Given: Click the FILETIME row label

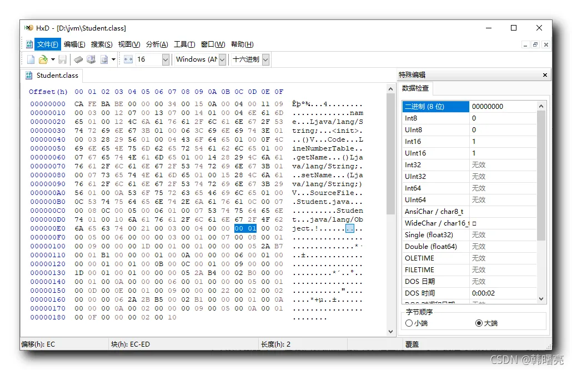Looking at the screenshot, I should [419, 270].
